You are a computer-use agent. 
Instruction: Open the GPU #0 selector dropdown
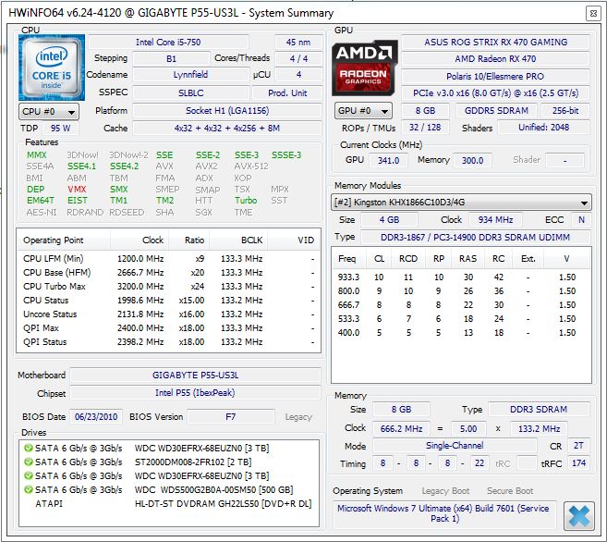[x=363, y=111]
